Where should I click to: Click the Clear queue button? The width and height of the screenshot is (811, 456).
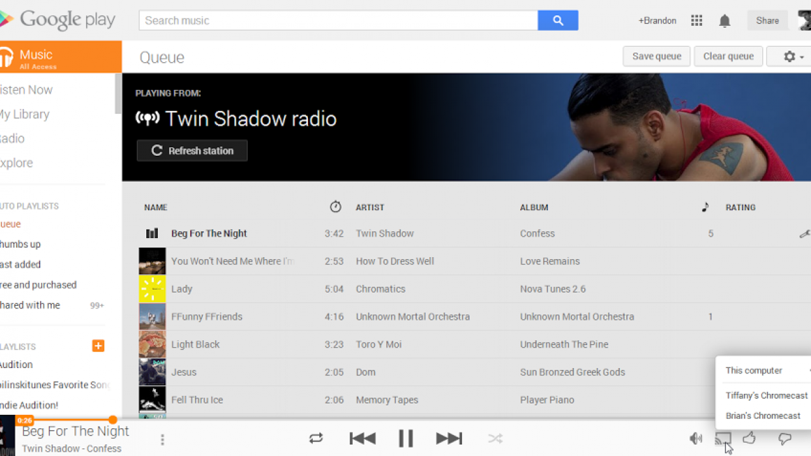point(729,56)
